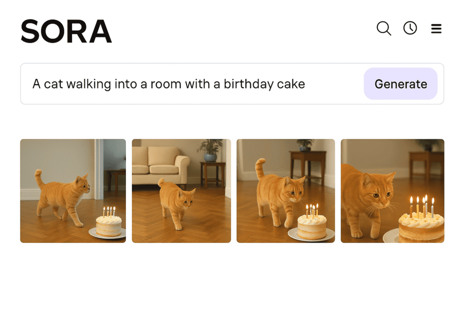Click the magnifying glass search icon
Viewport: 467px width, 312px height.
coord(384,29)
